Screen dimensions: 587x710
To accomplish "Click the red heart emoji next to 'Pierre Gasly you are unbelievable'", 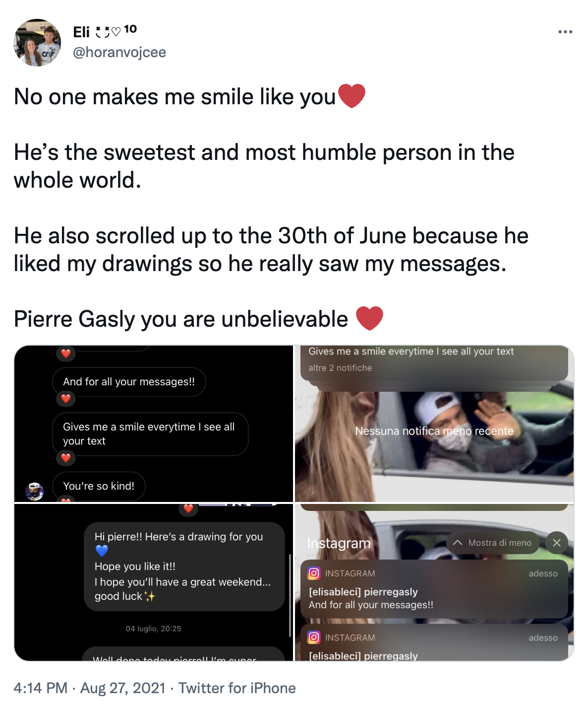I will [369, 318].
